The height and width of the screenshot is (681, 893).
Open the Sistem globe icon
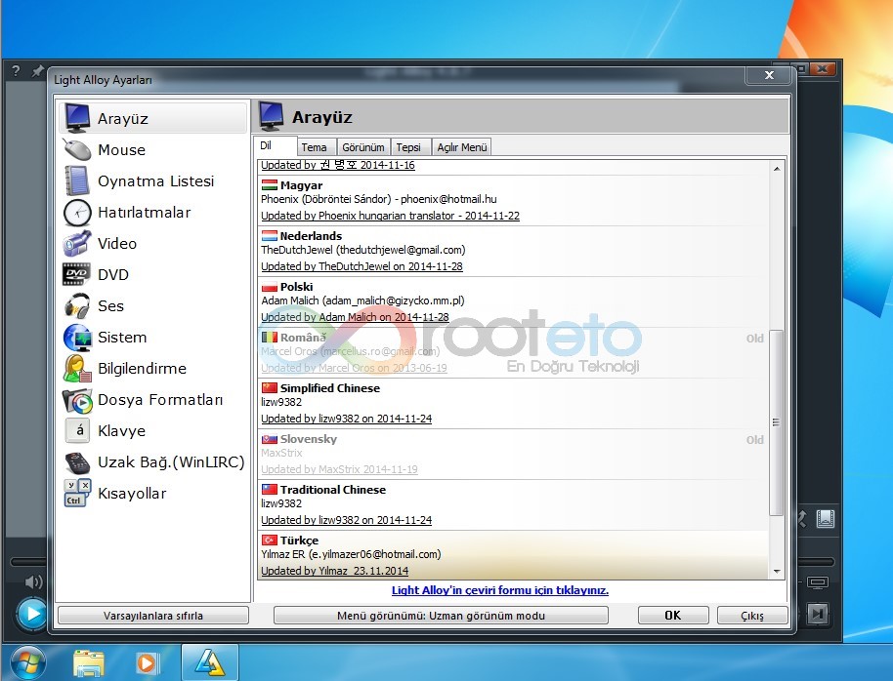(77, 337)
